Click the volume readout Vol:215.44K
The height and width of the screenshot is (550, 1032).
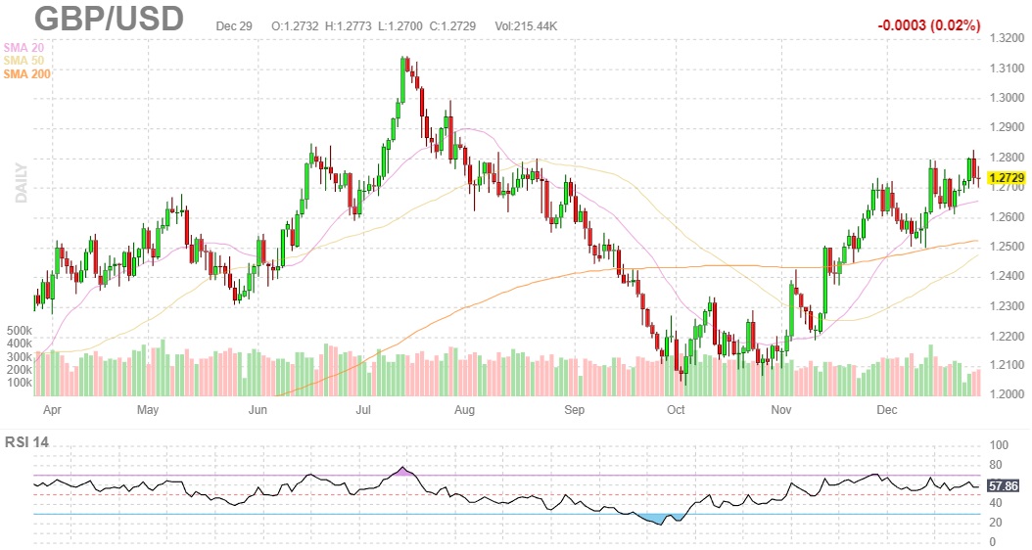[x=527, y=26]
